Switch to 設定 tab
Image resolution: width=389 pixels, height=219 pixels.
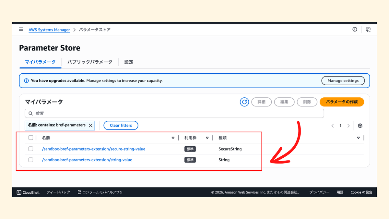tap(129, 62)
